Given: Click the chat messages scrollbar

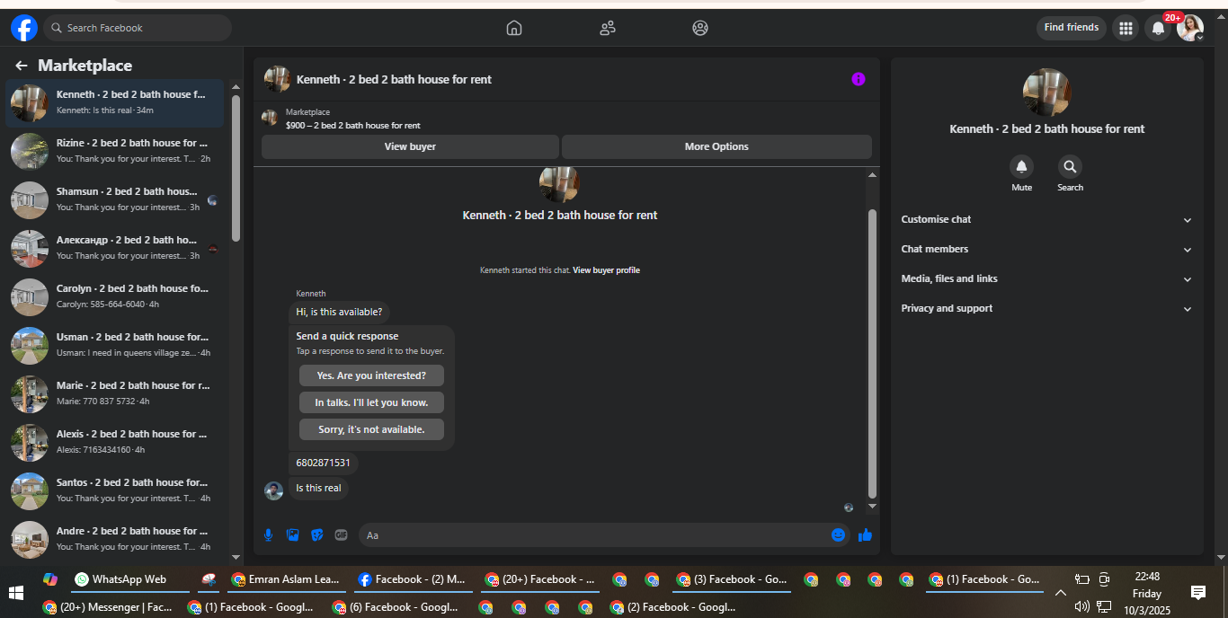Looking at the screenshot, I should (872, 353).
